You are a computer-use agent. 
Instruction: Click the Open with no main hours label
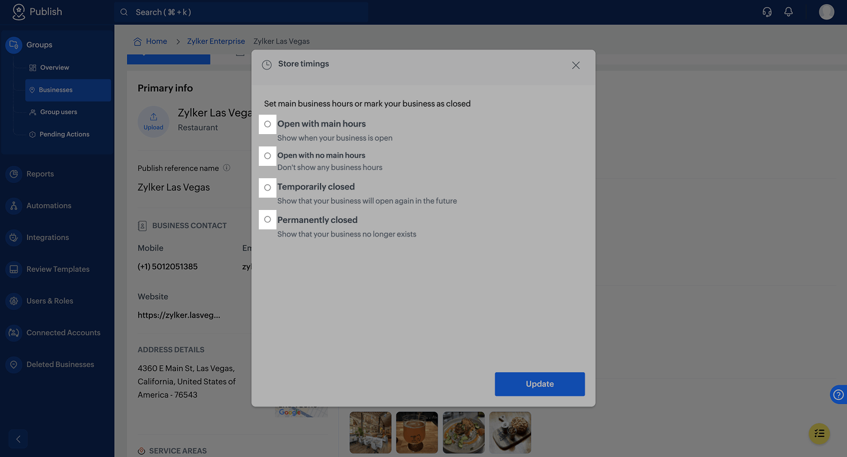pos(321,155)
